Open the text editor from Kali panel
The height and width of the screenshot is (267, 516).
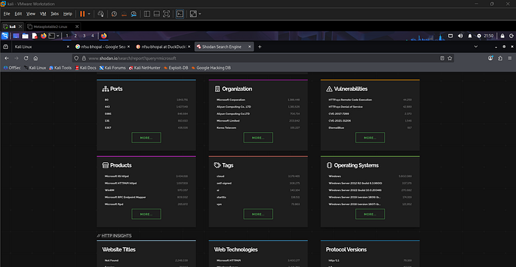coord(35,36)
